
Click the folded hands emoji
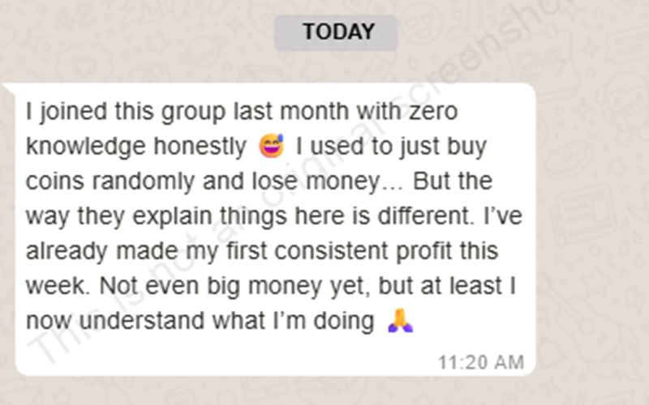pyautogui.click(x=401, y=322)
